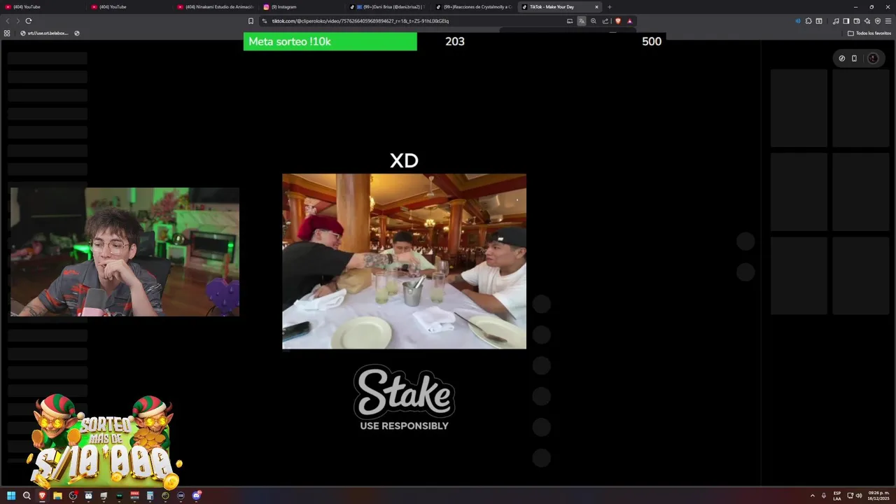Click the ESP LAA keyboard language indicator
Screen dimensions: 896x504
pyautogui.click(x=837, y=496)
